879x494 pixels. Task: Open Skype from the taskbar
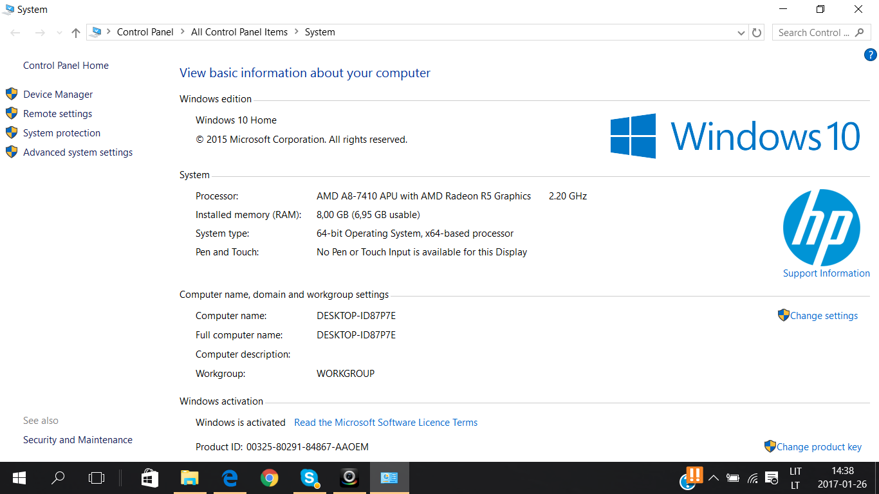(x=310, y=478)
